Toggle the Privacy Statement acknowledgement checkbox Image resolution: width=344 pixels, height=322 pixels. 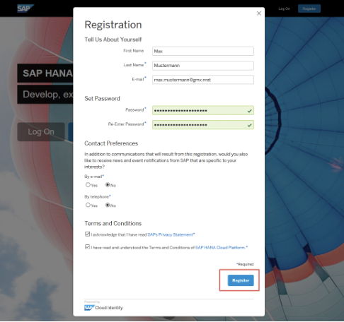coord(87,234)
